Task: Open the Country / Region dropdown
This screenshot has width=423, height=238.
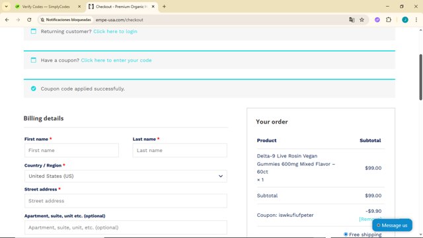Action: pyautogui.click(x=126, y=176)
